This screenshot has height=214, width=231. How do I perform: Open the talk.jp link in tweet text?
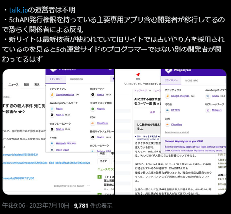18,10
